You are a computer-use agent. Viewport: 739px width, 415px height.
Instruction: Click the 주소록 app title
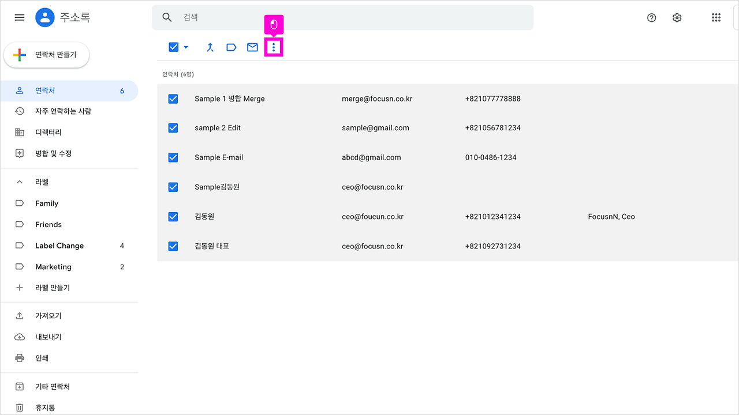pos(75,17)
